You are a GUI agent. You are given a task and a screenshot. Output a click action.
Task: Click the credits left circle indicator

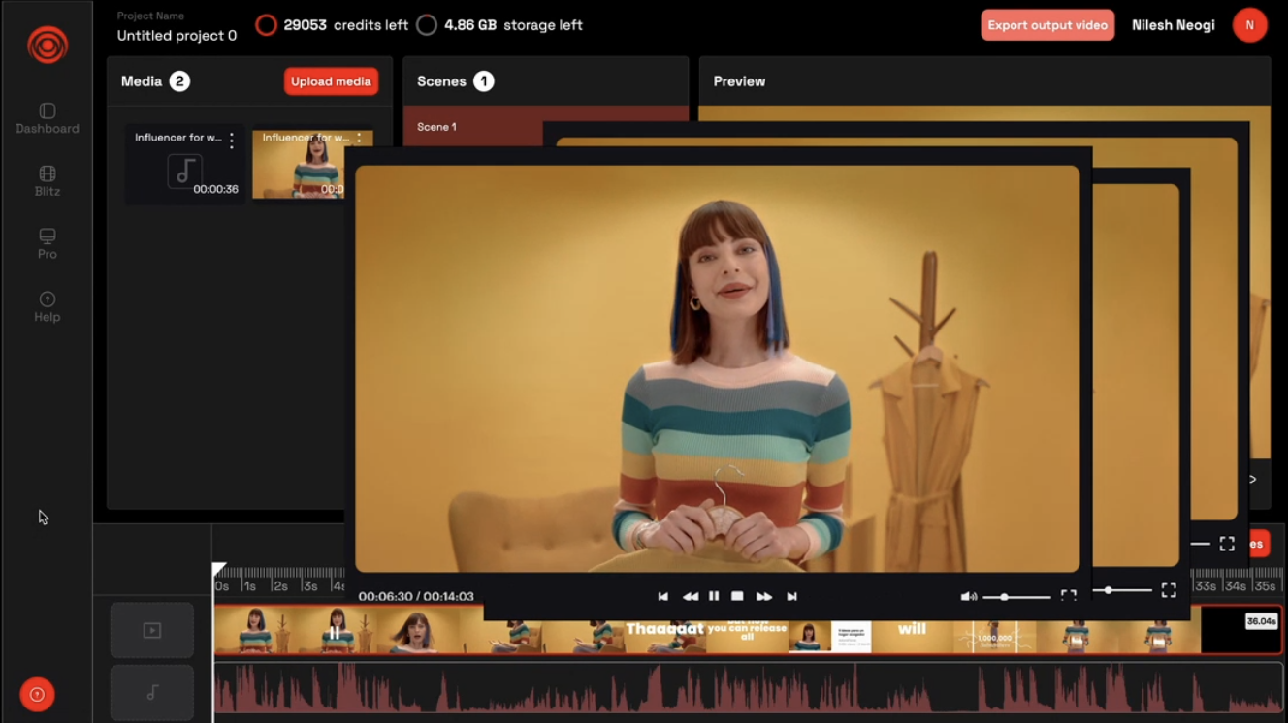click(x=266, y=25)
